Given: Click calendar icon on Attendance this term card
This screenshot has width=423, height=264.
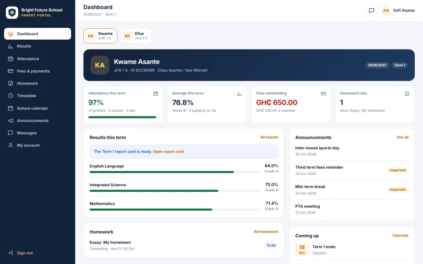Looking at the screenshot, I should click(x=156, y=94).
